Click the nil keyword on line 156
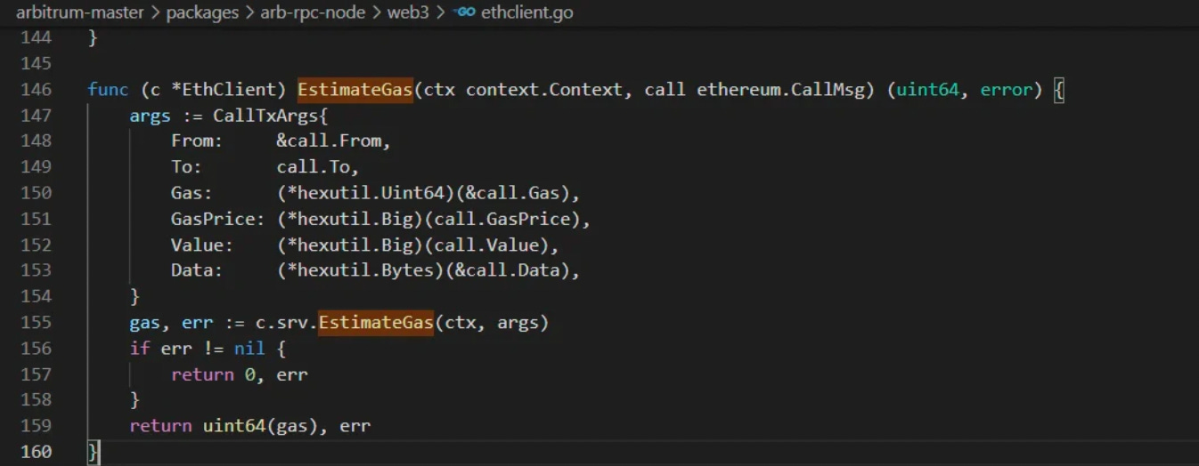1199x466 pixels. click(x=249, y=348)
